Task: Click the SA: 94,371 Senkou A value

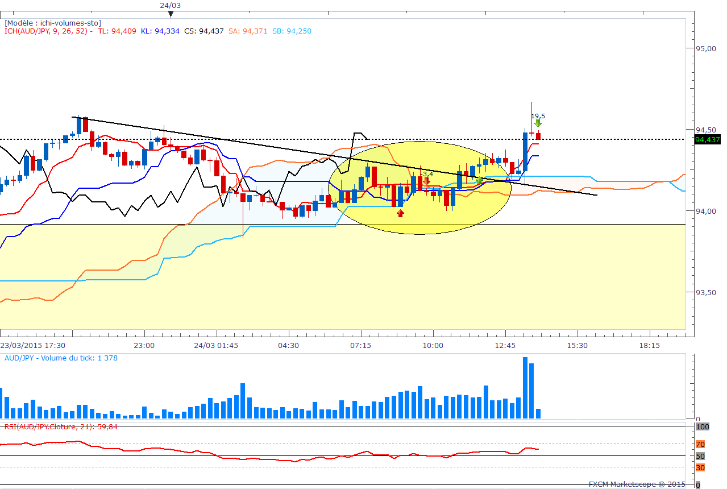Action: pos(248,31)
